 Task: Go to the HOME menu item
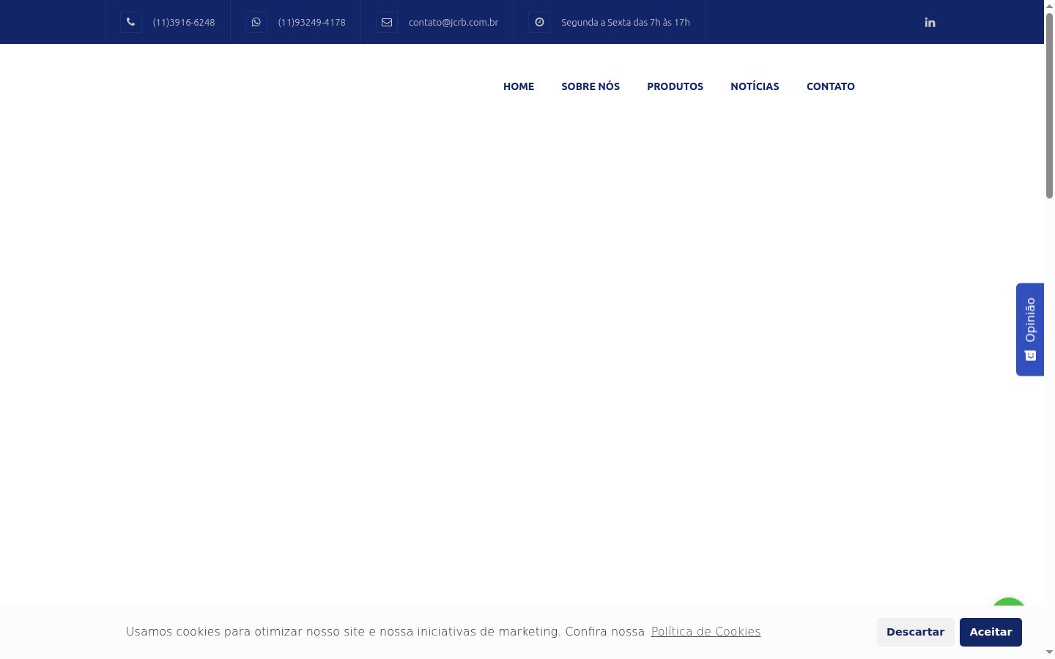coord(519,86)
